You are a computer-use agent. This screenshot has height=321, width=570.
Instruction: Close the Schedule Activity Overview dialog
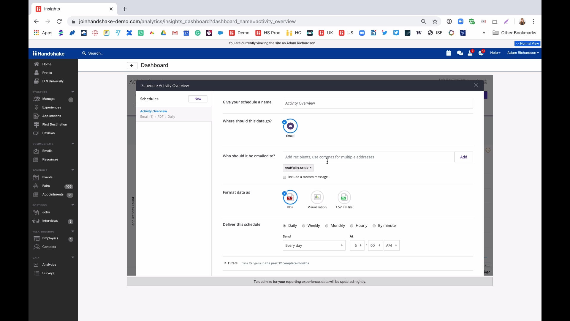pos(476,85)
